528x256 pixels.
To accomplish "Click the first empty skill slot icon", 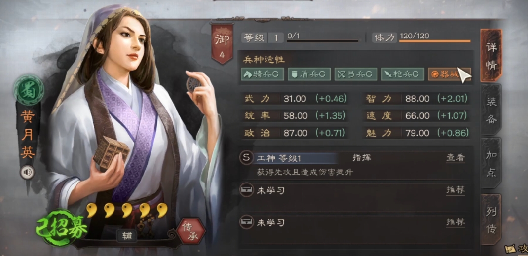I will pos(246,190).
